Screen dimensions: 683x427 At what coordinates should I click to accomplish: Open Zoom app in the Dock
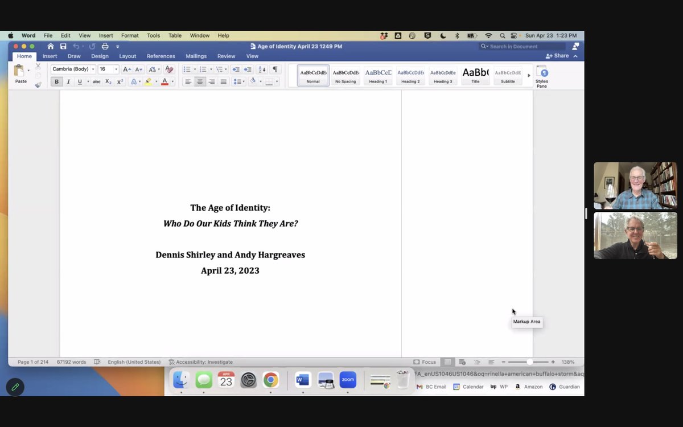click(348, 380)
